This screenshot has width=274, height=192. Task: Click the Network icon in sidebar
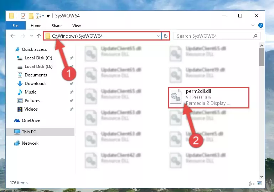pos(17,143)
